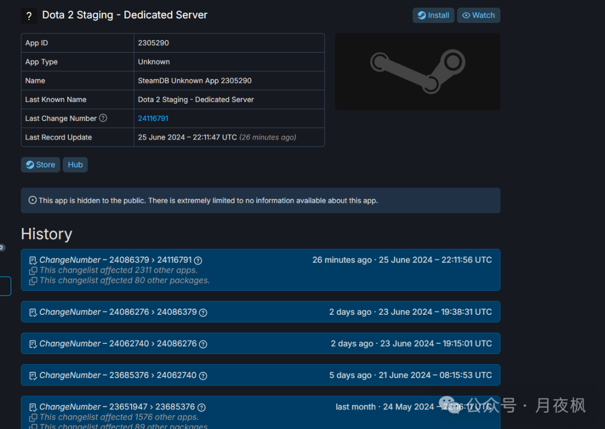Image resolution: width=605 pixels, height=429 pixels.
Task: Click the eye icon inside Watch button
Action: (x=466, y=16)
